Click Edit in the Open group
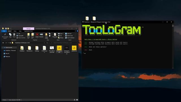Screen dimensions: 181x102 [60, 36]
